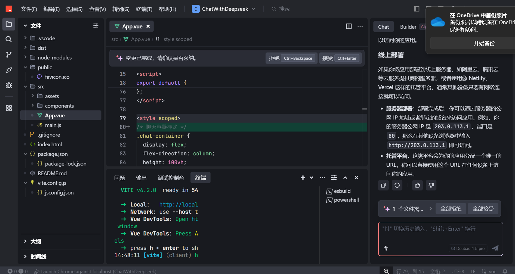Open the Extensions grid icon in activity bar
This screenshot has height=274, width=515.
(x=9, y=108)
